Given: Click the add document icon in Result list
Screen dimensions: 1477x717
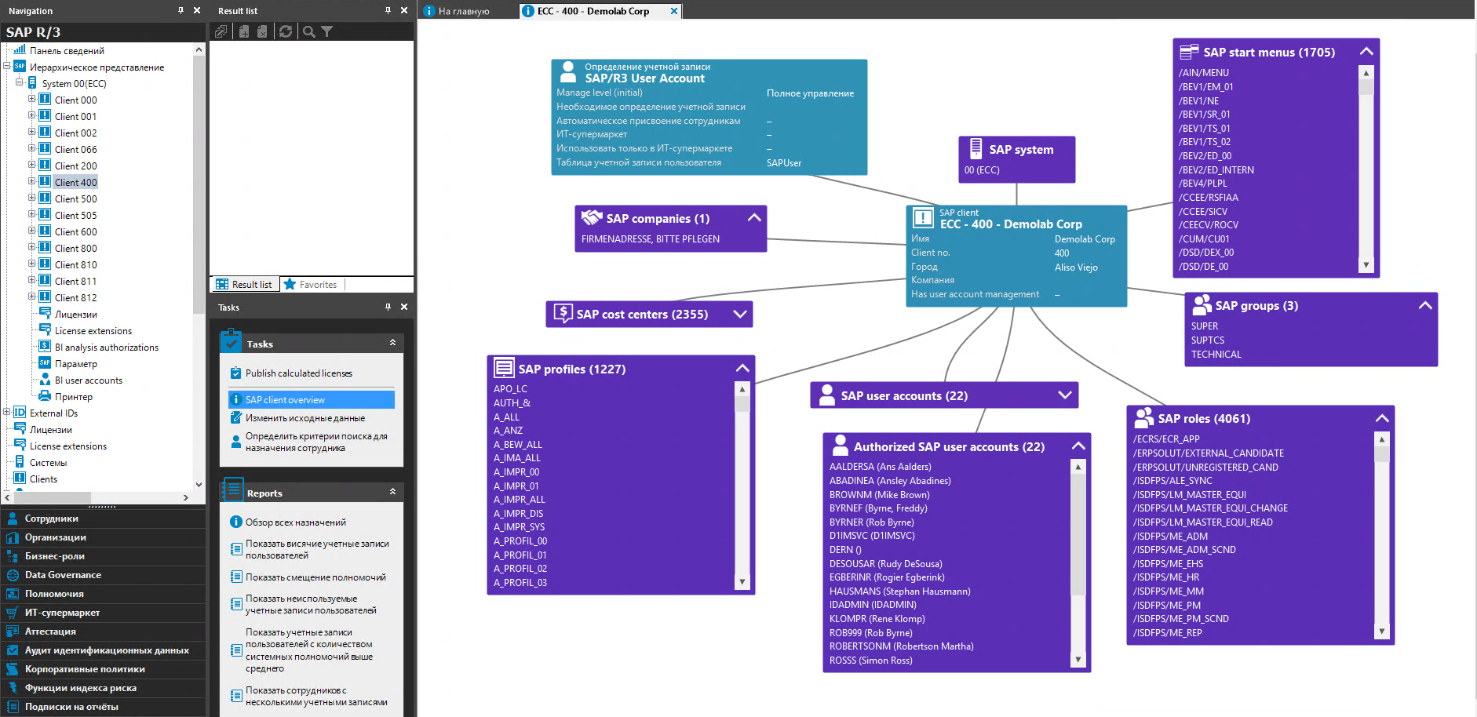Looking at the screenshot, I should coord(244,31).
